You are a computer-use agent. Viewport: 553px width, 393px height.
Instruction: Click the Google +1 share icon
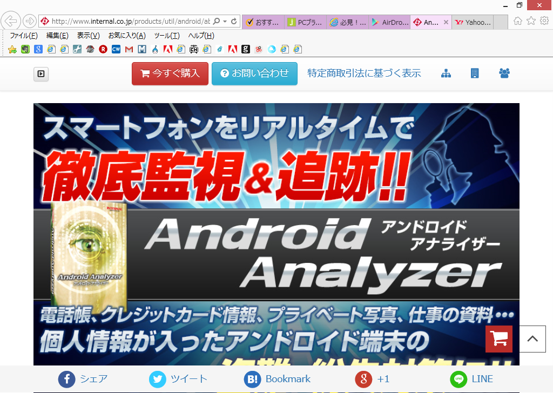tap(363, 379)
